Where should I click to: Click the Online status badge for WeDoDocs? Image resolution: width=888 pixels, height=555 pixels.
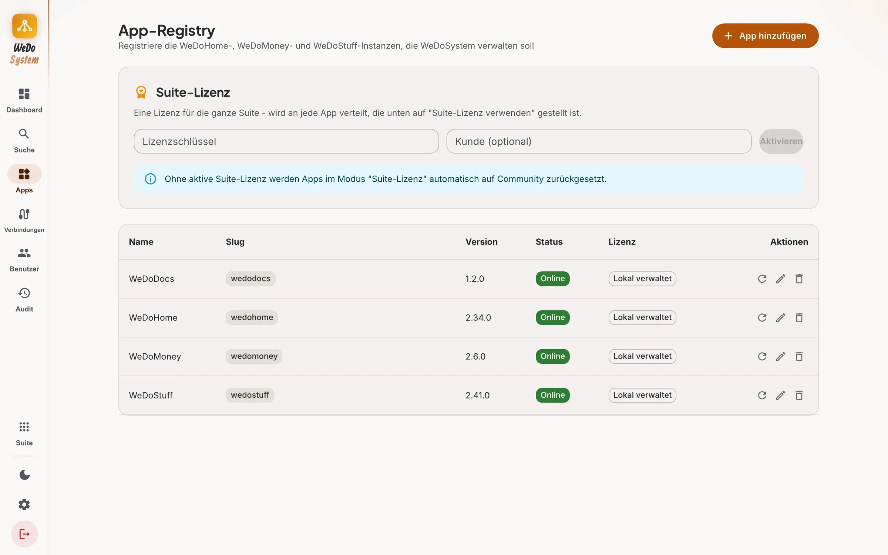pyautogui.click(x=552, y=279)
